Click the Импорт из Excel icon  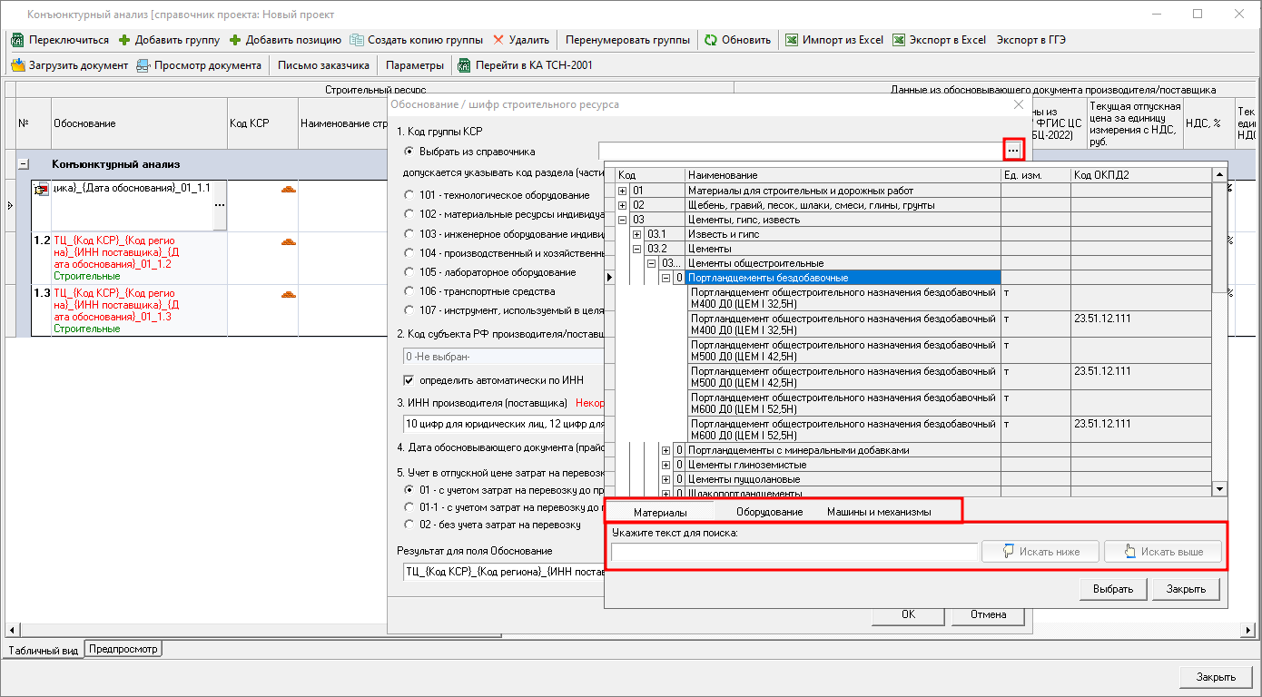[792, 40]
